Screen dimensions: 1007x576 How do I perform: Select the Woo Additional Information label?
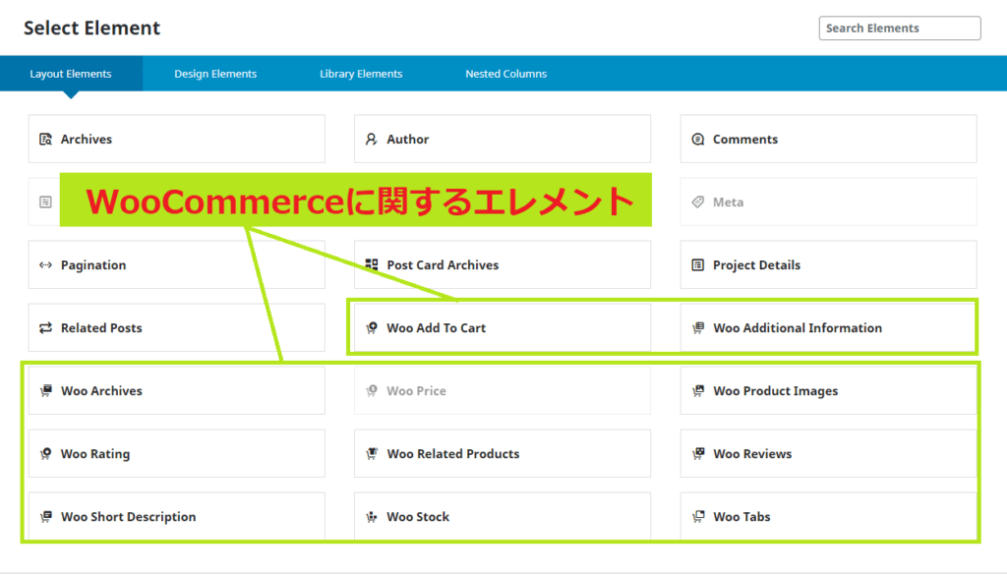tap(798, 328)
